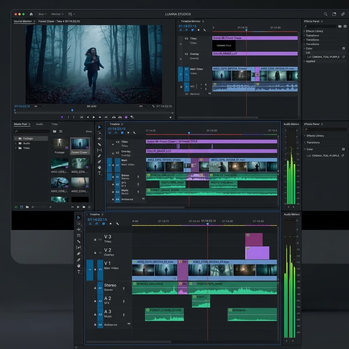Viewport: 349px width, 349px height.
Task: Open the Blue dropdown in the top bar
Action: tap(42, 14)
